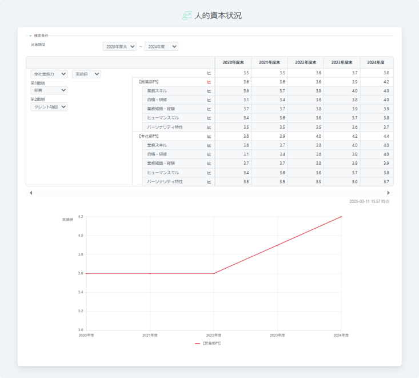Click the 【本社部門】 row label
Viewport: 419px width, 378px height.
coord(149,136)
